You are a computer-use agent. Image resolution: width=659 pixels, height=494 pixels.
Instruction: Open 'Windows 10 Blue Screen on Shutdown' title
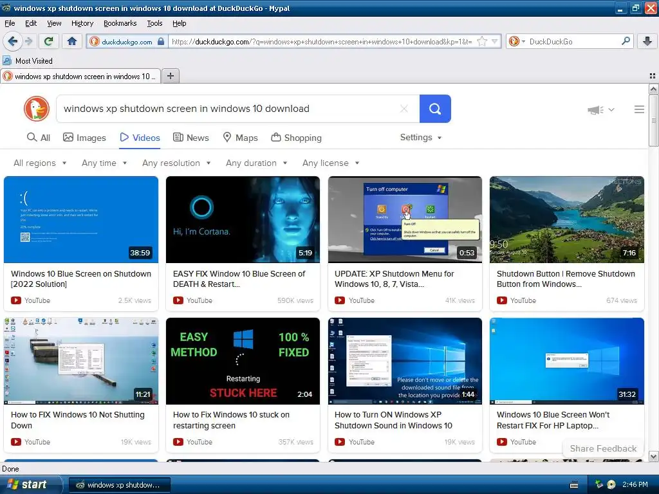point(81,279)
